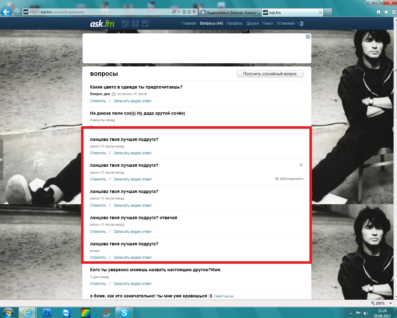This screenshot has width=397, height=318.
Task: Click the осталось 15 часов label
Action: pyautogui.click(x=132, y=94)
